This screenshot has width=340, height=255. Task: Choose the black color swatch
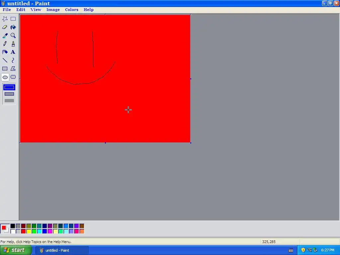13,226
